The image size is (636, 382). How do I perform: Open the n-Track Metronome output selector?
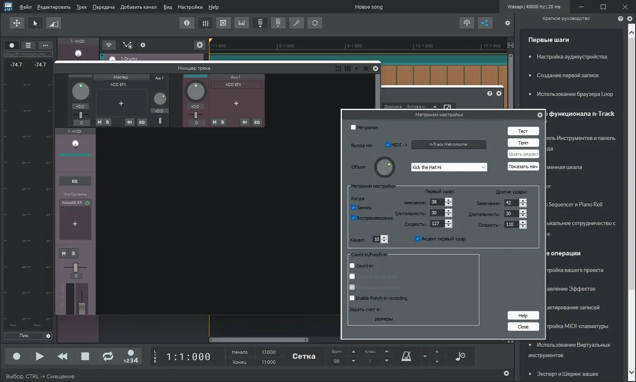click(x=448, y=144)
